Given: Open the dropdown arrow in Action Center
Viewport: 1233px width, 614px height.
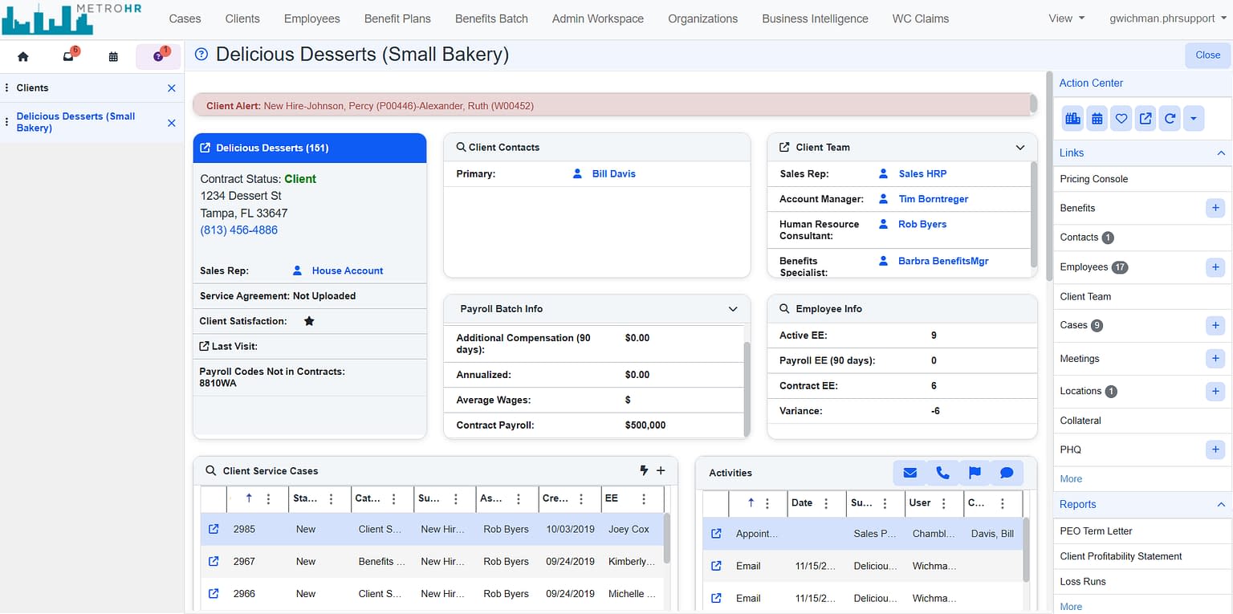Looking at the screenshot, I should coord(1194,118).
